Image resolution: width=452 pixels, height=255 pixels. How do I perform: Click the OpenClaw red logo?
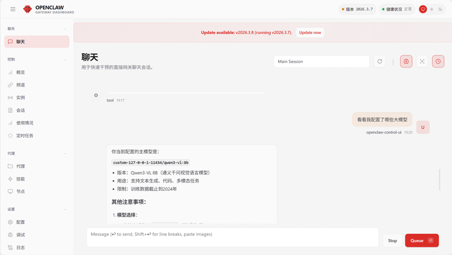pyautogui.click(x=27, y=9)
